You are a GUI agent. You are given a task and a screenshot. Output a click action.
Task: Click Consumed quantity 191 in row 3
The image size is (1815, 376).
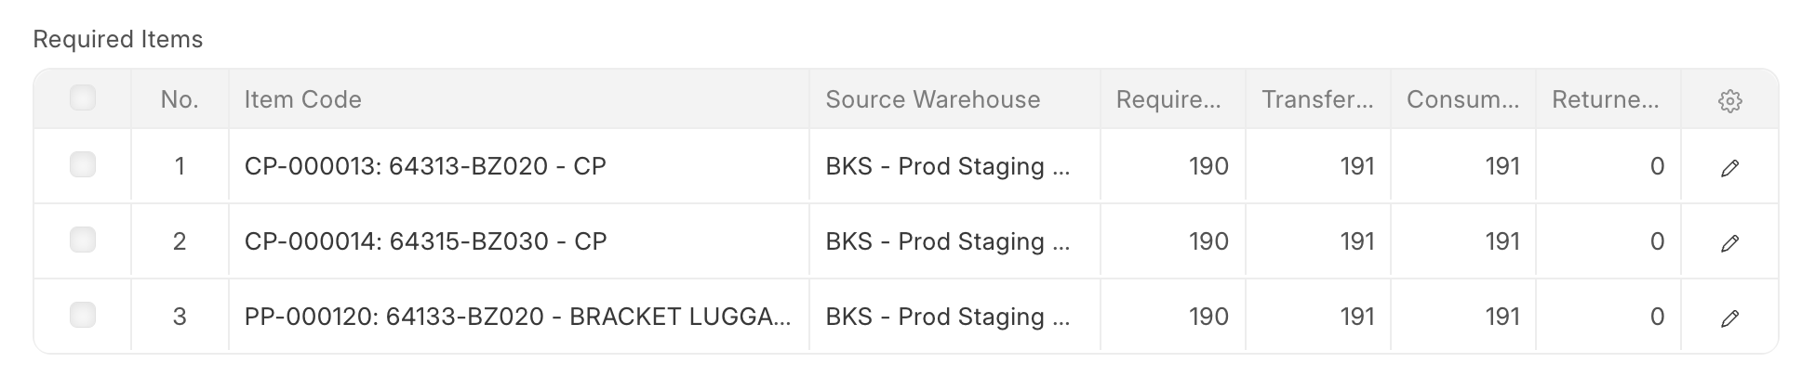pyautogui.click(x=1501, y=317)
